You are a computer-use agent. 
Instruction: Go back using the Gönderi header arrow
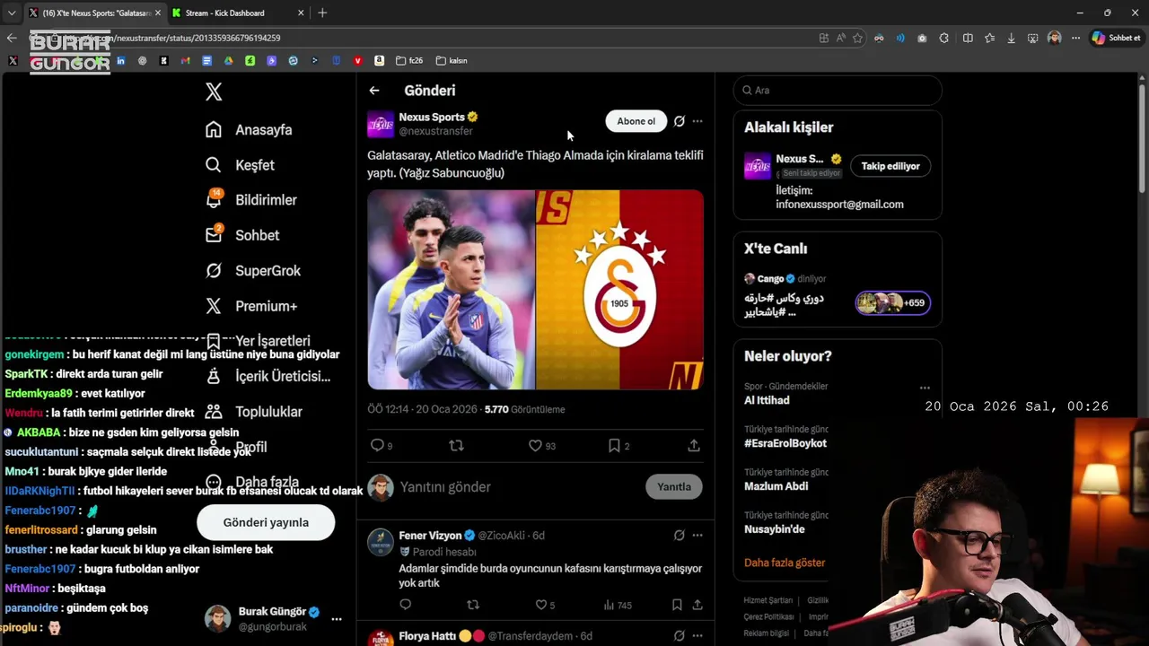[x=374, y=91]
